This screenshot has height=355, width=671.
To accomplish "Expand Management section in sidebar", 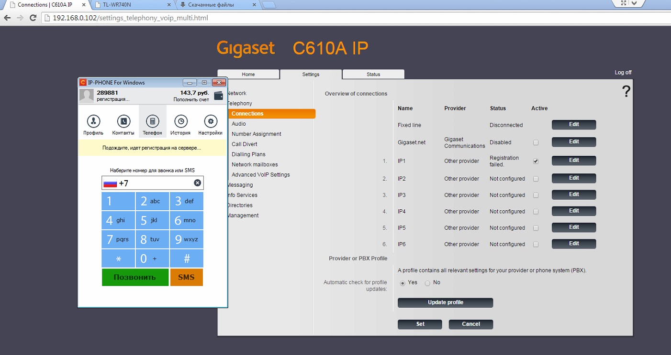I will (243, 215).
